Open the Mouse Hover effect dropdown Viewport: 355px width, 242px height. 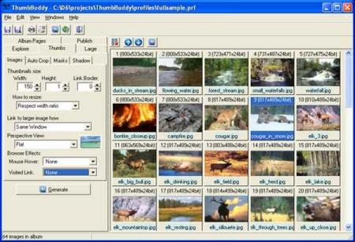click(92, 161)
